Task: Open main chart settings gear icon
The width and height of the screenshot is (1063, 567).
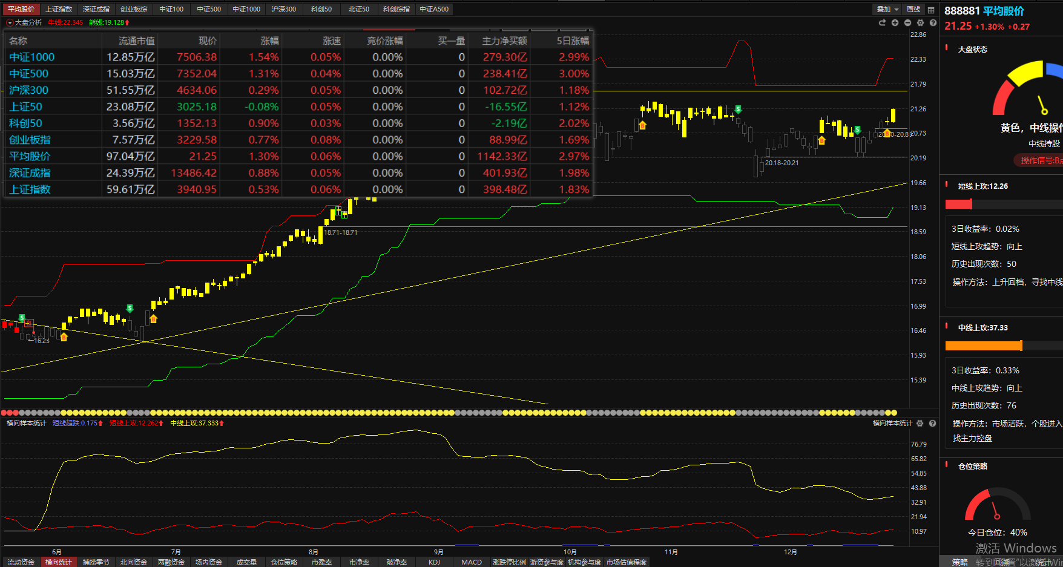Action: 920,23
